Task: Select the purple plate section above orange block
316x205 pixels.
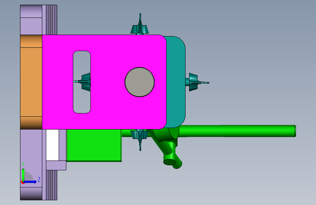Action: click(x=31, y=20)
